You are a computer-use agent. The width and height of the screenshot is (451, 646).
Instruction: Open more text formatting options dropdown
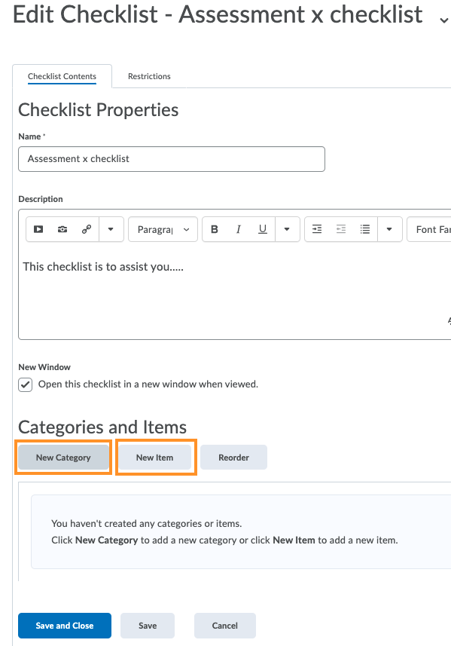tap(287, 229)
